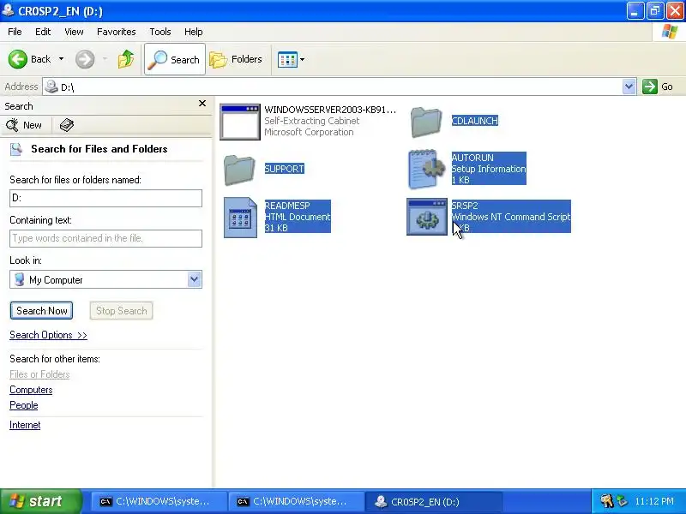The image size is (686, 514).
Task: Show the Folders pane
Action: [x=236, y=59]
